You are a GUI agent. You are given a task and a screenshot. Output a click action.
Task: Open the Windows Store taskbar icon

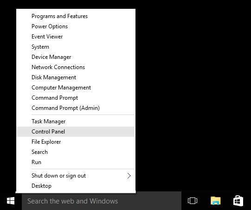[238, 201]
